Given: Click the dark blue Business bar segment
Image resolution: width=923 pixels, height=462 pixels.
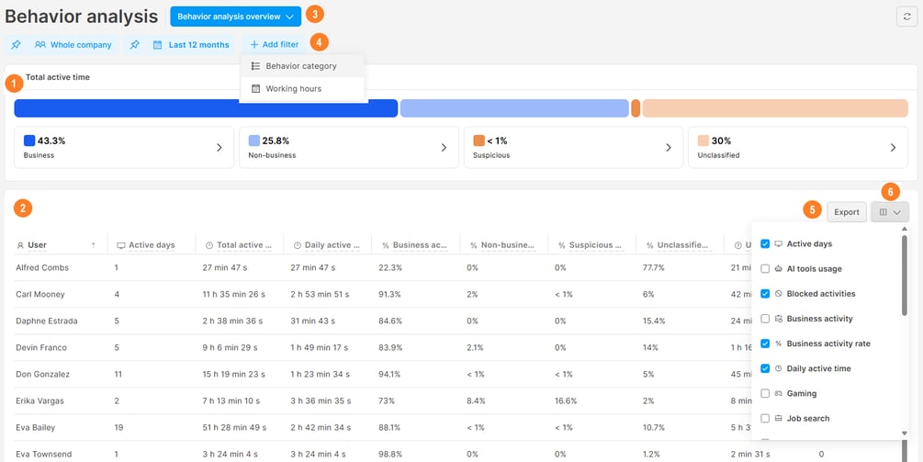Looking at the screenshot, I should 206,108.
